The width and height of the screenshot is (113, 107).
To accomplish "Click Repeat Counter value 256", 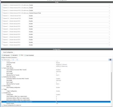I will tap(57, 104).
